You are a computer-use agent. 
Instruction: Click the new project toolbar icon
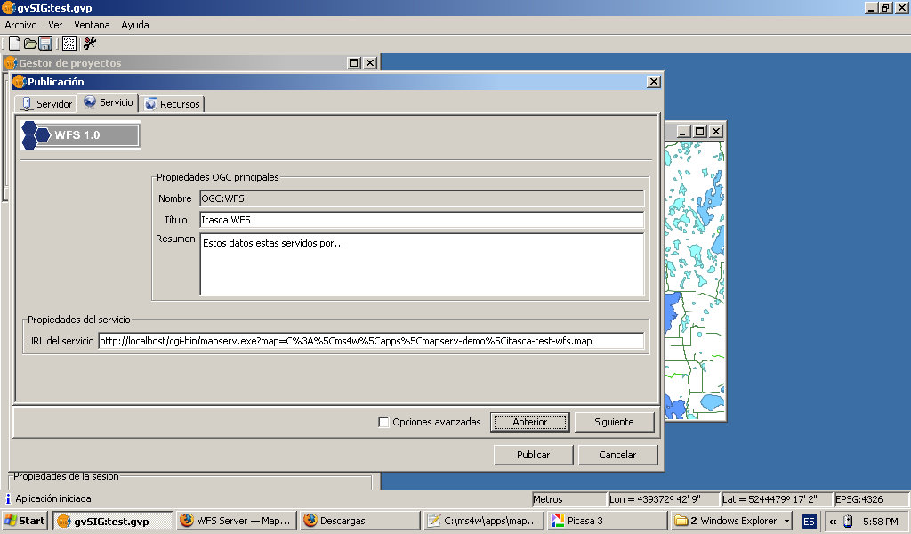(13, 44)
